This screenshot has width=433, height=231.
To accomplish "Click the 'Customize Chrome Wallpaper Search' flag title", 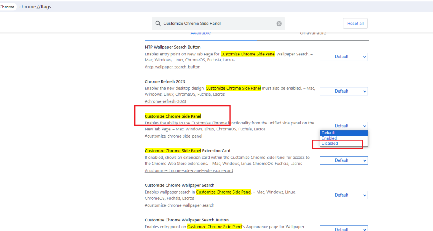I will coord(180,185).
